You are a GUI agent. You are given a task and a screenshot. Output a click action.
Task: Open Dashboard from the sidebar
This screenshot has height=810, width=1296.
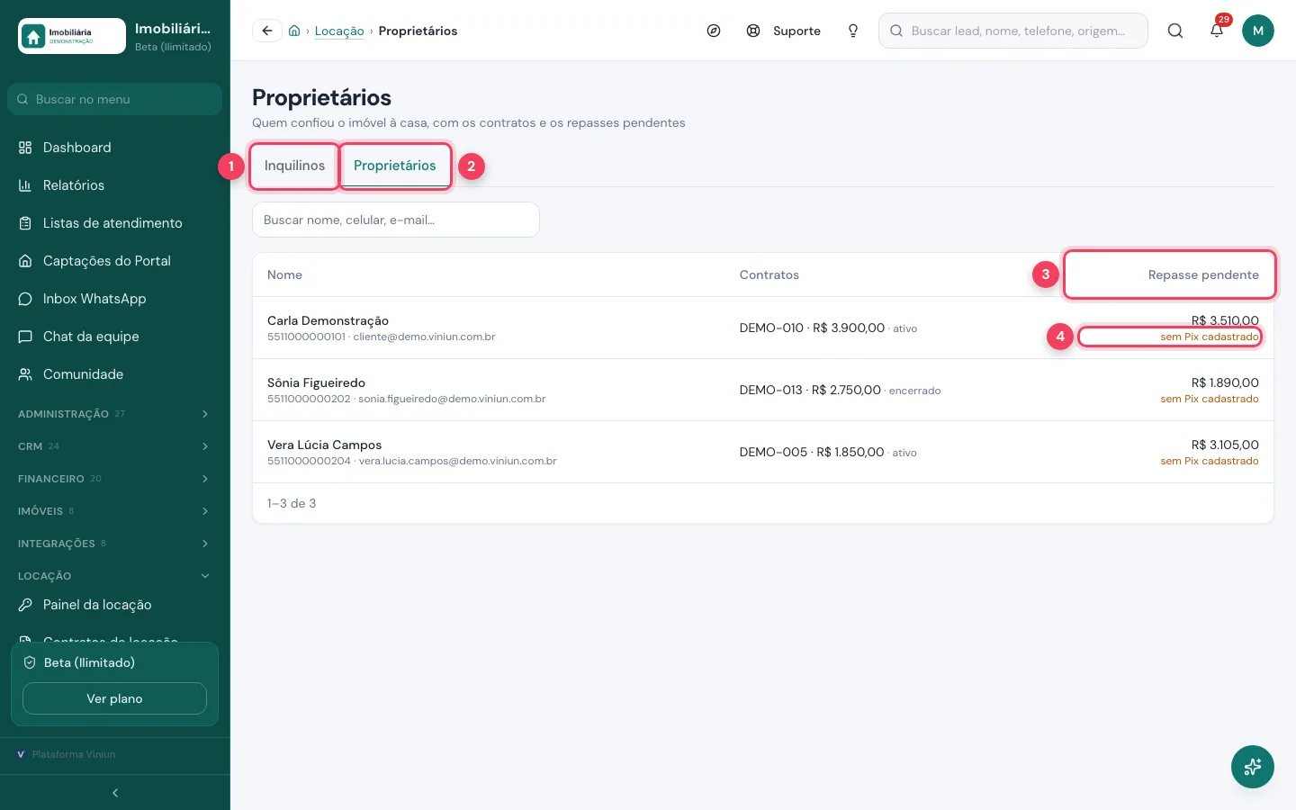click(x=115, y=148)
